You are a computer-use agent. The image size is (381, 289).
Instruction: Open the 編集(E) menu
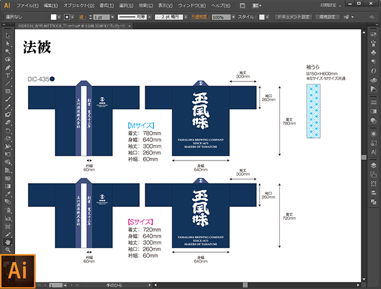tap(51, 5)
